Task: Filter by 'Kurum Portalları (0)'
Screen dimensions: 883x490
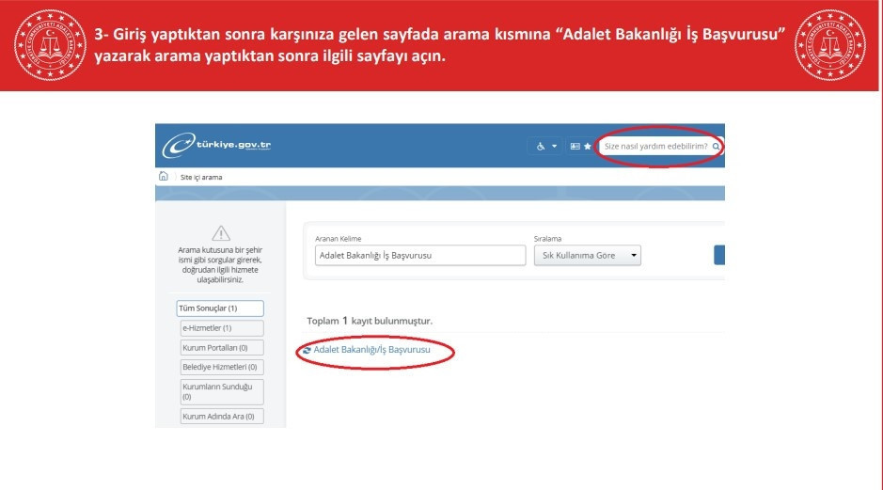Action: [x=222, y=347]
